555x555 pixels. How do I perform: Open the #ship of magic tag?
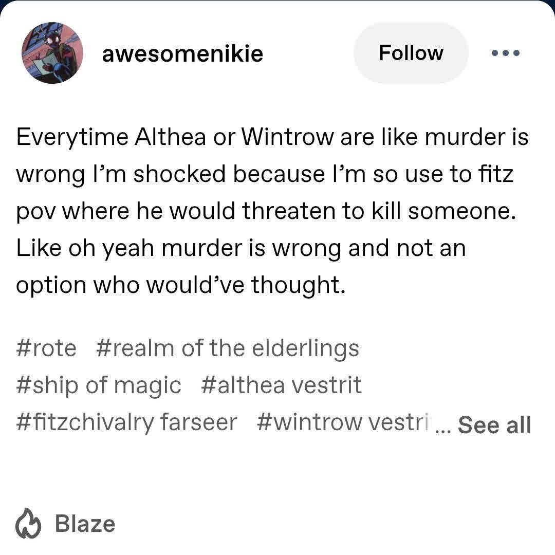click(98, 385)
